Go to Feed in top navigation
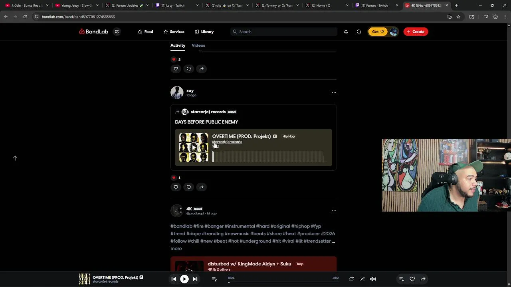The width and height of the screenshot is (511, 287). coord(145,31)
